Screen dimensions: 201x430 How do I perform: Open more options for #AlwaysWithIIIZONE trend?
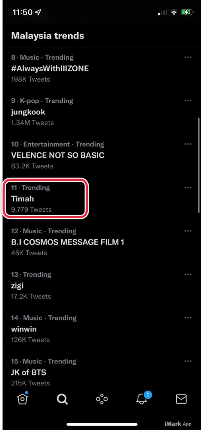point(188,57)
